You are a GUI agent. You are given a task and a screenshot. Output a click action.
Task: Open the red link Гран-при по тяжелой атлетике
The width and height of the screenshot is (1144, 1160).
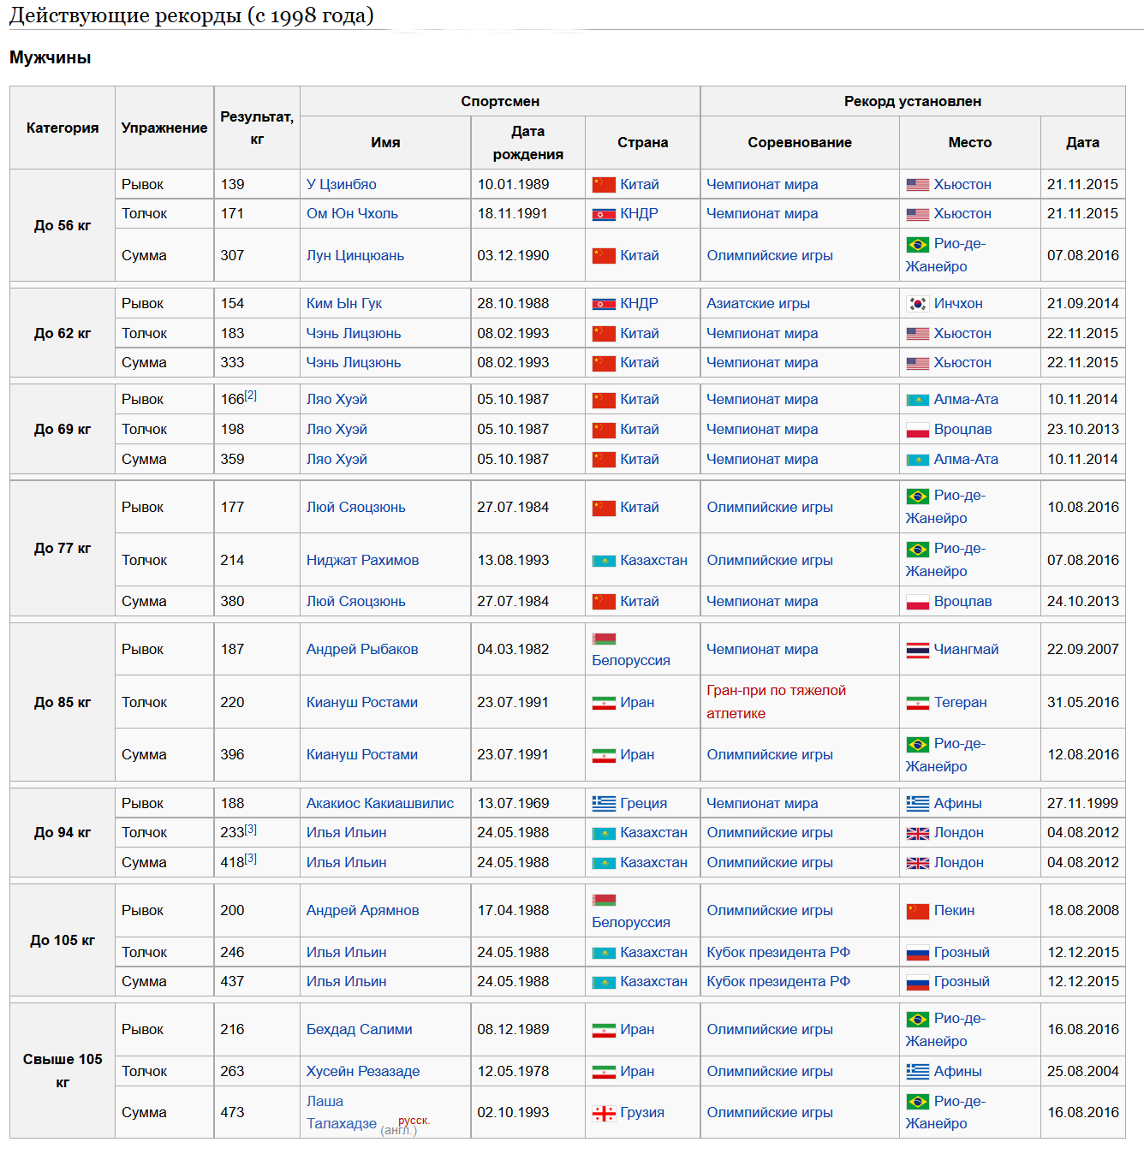[x=776, y=702]
